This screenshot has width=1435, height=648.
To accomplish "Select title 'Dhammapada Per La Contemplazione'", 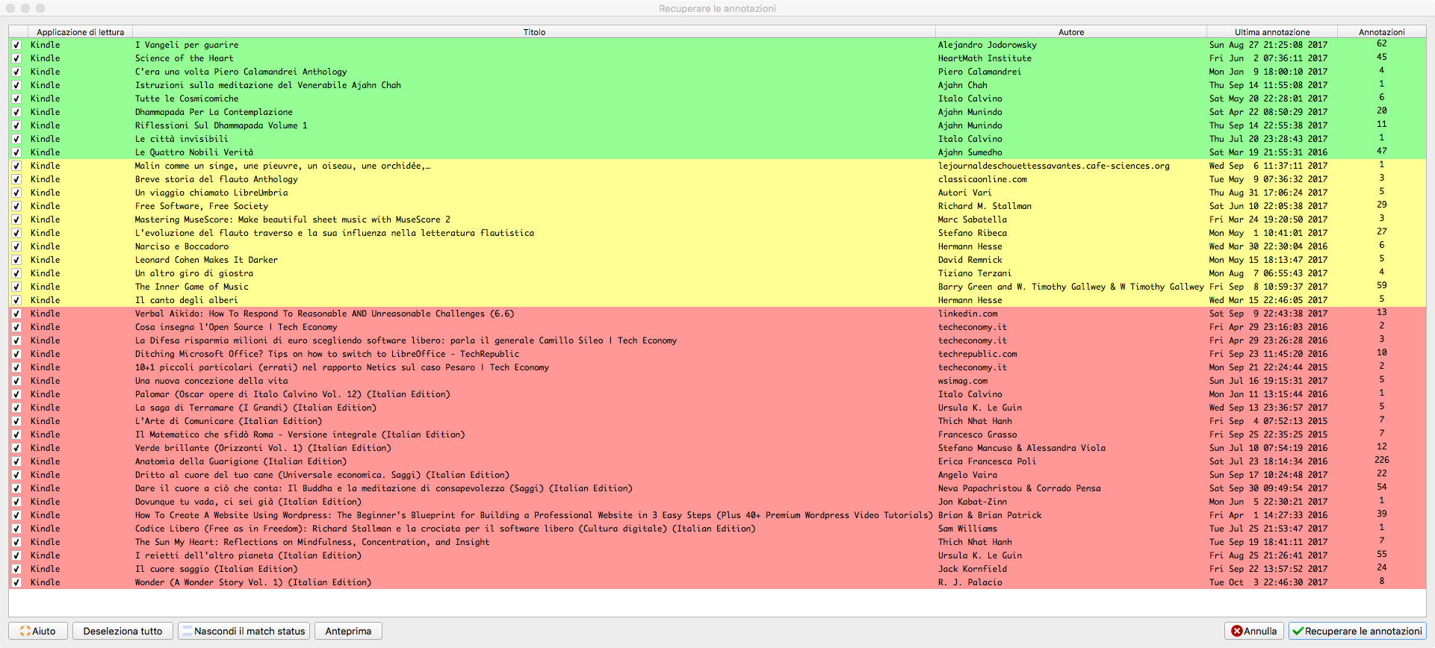I will (x=214, y=112).
